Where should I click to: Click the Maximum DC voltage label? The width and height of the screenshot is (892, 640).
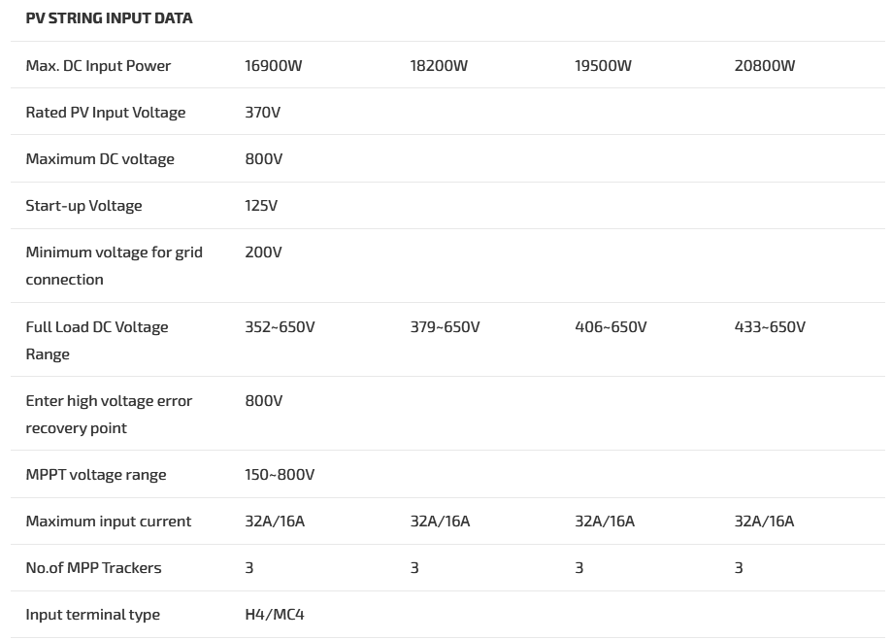100,158
